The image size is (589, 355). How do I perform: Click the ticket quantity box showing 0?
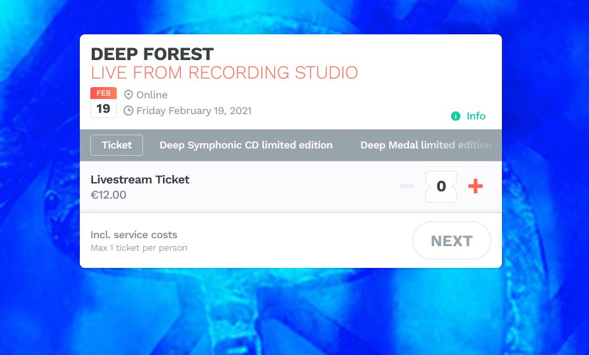click(441, 186)
